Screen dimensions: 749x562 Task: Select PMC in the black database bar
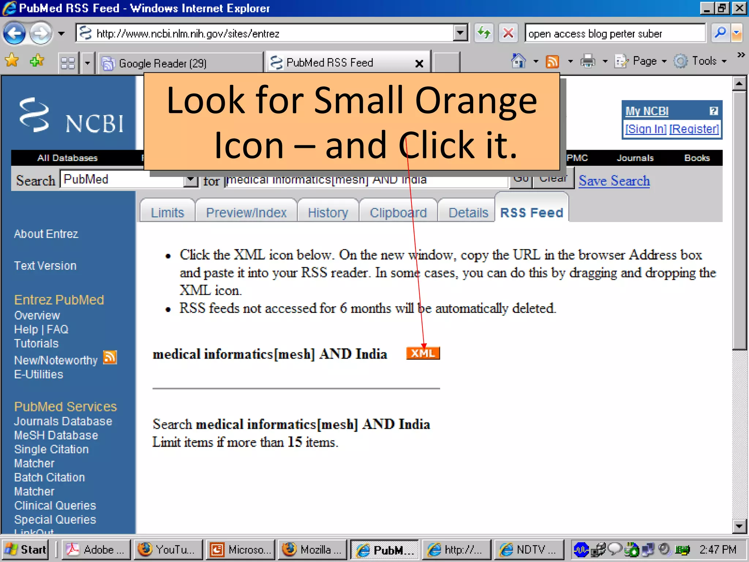(577, 158)
